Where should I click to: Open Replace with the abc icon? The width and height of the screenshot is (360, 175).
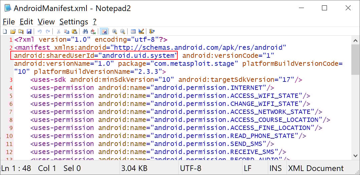tap(93, 31)
